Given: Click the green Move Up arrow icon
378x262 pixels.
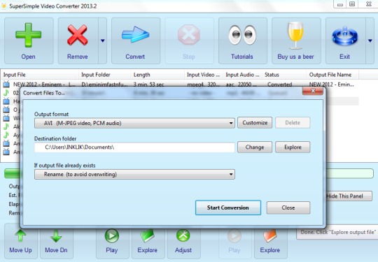Looking at the screenshot, I should (x=20, y=235).
